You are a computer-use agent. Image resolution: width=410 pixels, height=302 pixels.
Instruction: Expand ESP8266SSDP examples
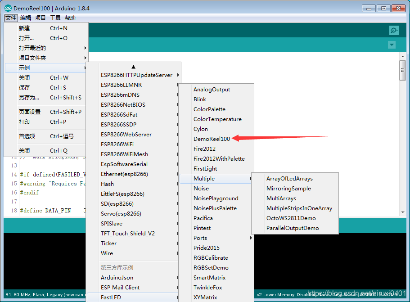[x=133, y=125]
